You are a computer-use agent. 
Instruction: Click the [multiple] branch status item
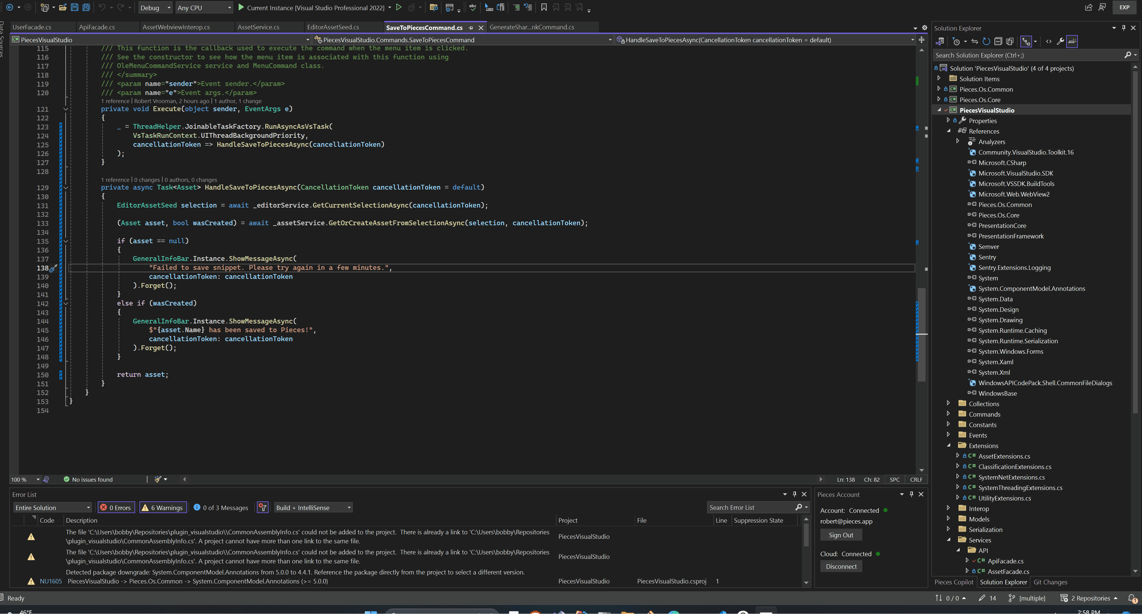click(x=1027, y=598)
